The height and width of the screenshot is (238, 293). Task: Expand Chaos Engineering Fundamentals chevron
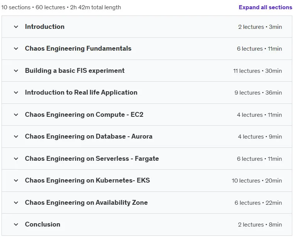click(16, 49)
